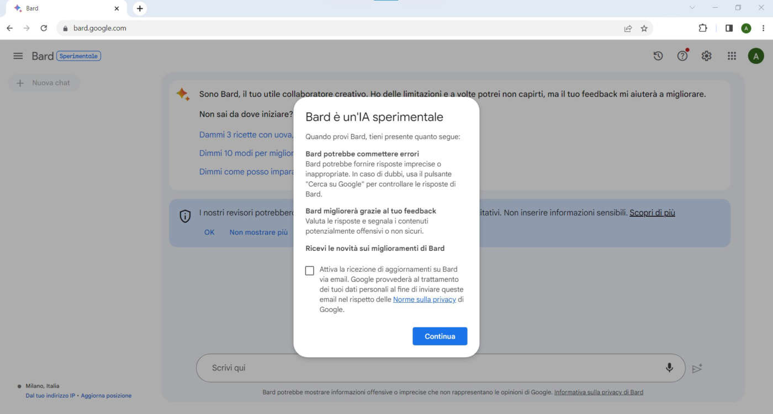Open the Google account avatar on Bard page
The image size is (773, 414).
point(756,56)
